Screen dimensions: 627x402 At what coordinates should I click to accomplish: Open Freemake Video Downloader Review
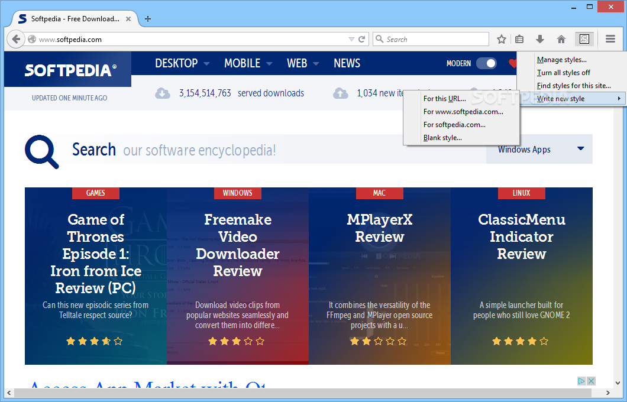click(238, 245)
